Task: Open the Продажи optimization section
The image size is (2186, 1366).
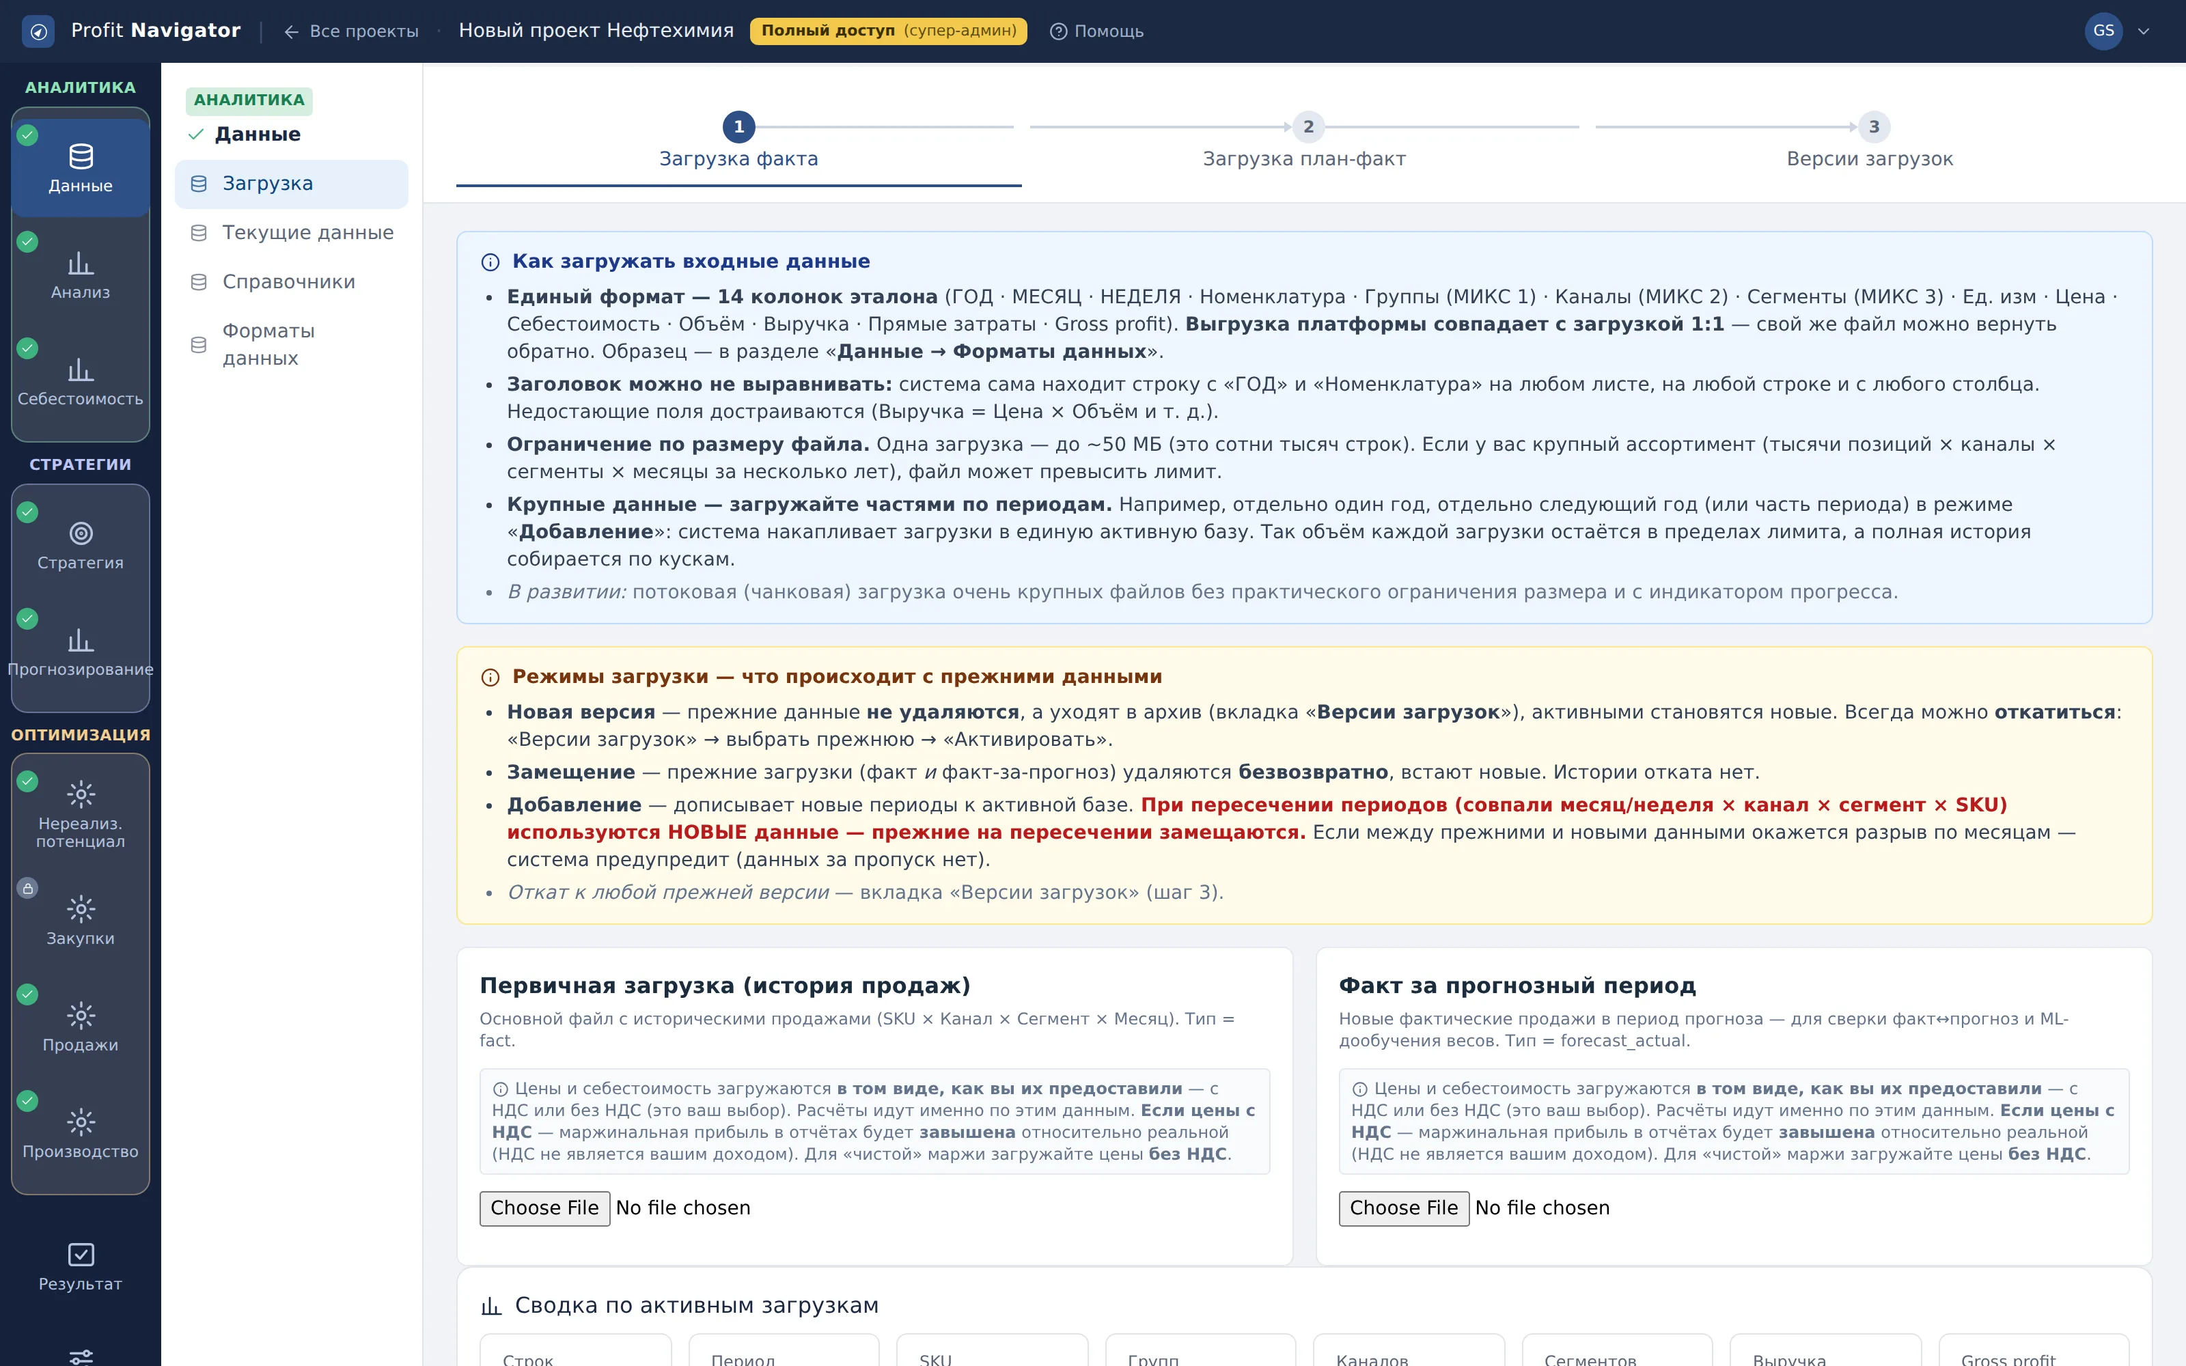Action: click(x=81, y=1027)
